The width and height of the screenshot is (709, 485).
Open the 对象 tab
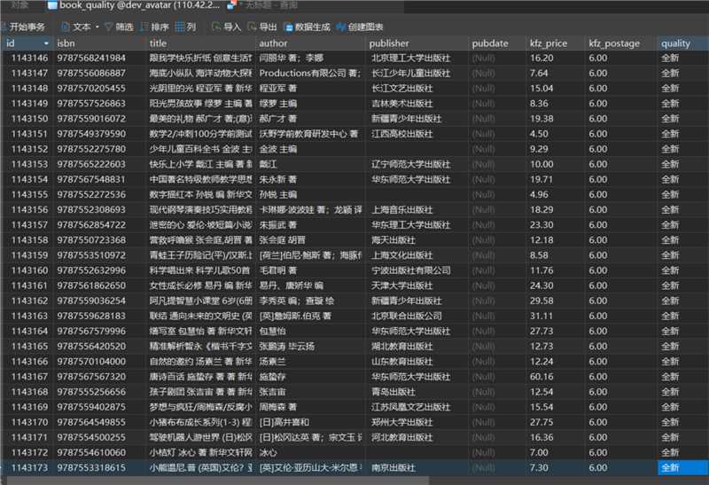pyautogui.click(x=19, y=5)
